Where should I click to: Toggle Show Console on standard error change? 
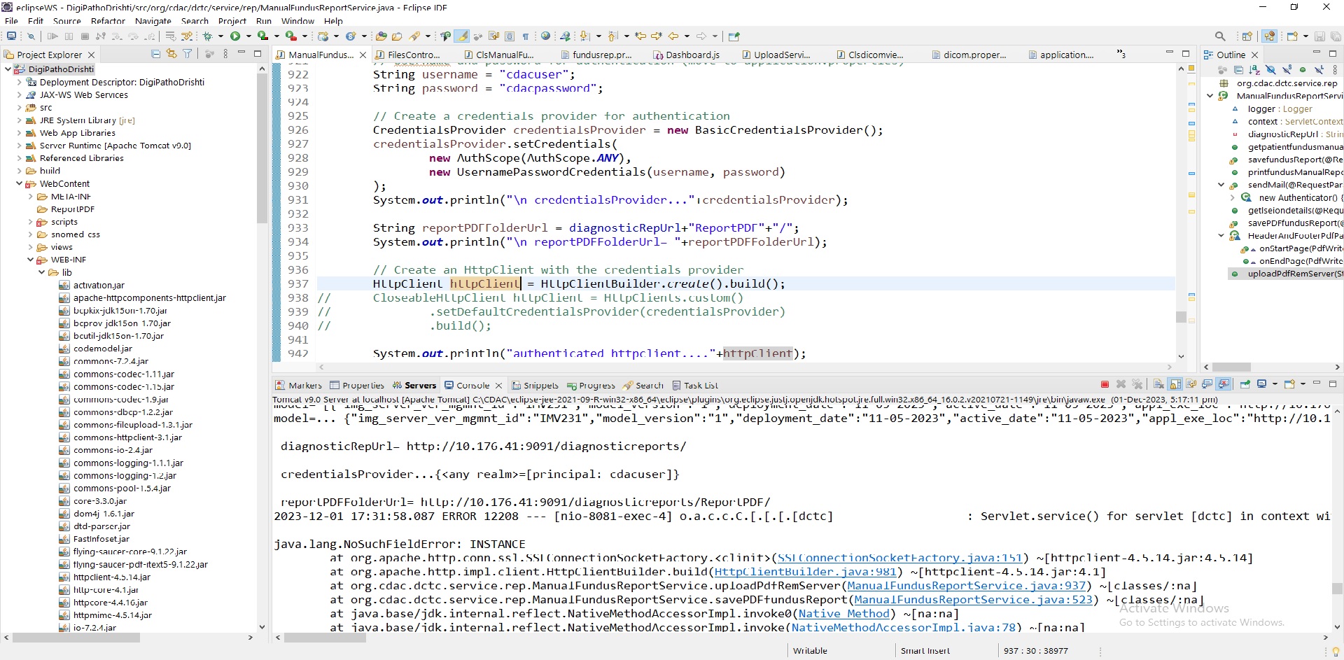coord(1224,384)
